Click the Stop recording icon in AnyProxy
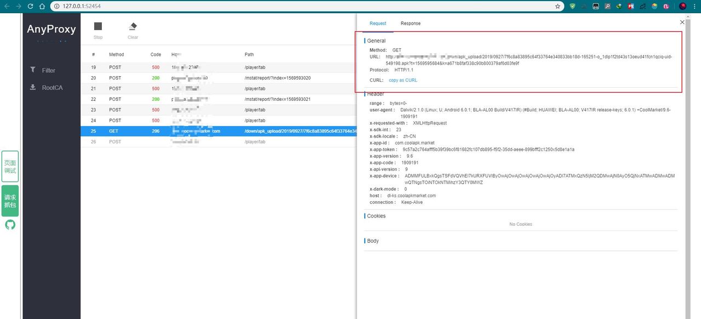Viewport: 701px width, 319px height. [97, 26]
